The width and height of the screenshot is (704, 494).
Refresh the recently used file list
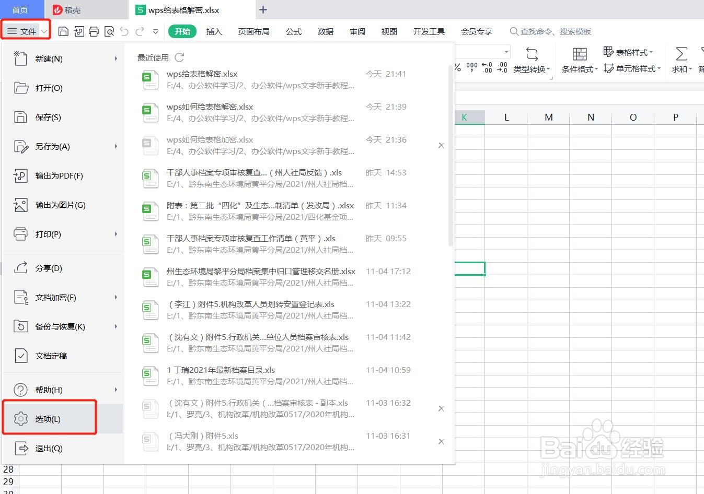point(179,57)
